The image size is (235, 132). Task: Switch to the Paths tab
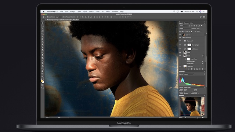pos(191,23)
